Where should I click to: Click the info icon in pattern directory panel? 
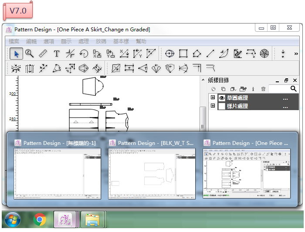pyautogui.click(x=253, y=89)
